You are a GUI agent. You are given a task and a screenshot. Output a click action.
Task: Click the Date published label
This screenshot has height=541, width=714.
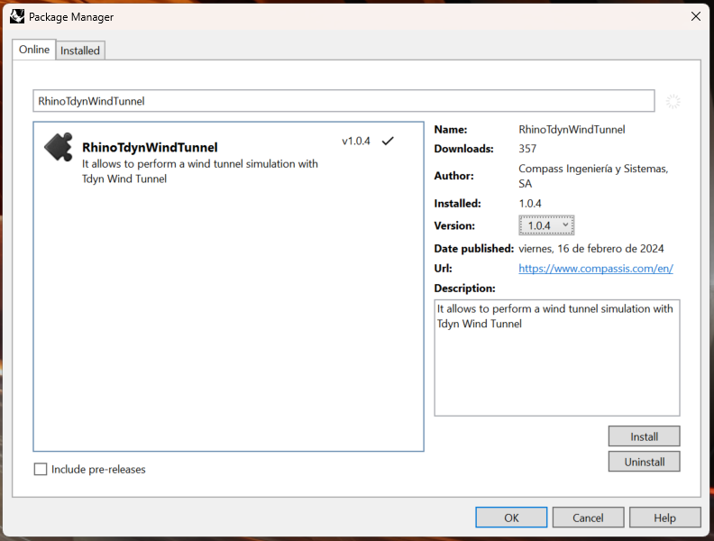(x=473, y=248)
